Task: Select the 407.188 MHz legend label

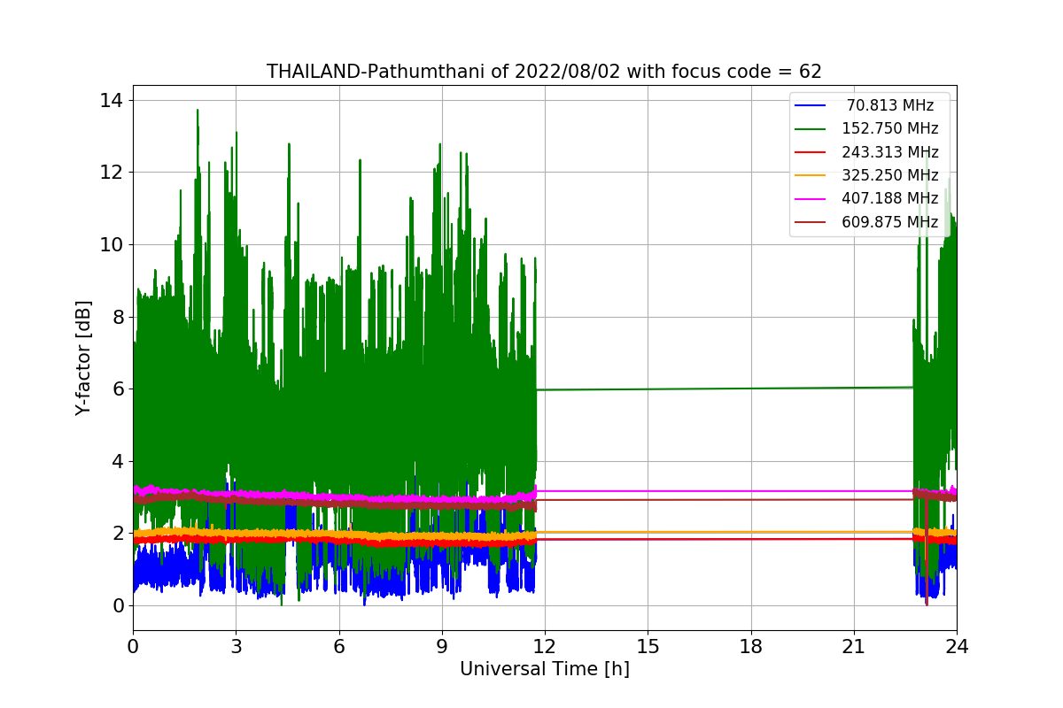Action: click(890, 198)
